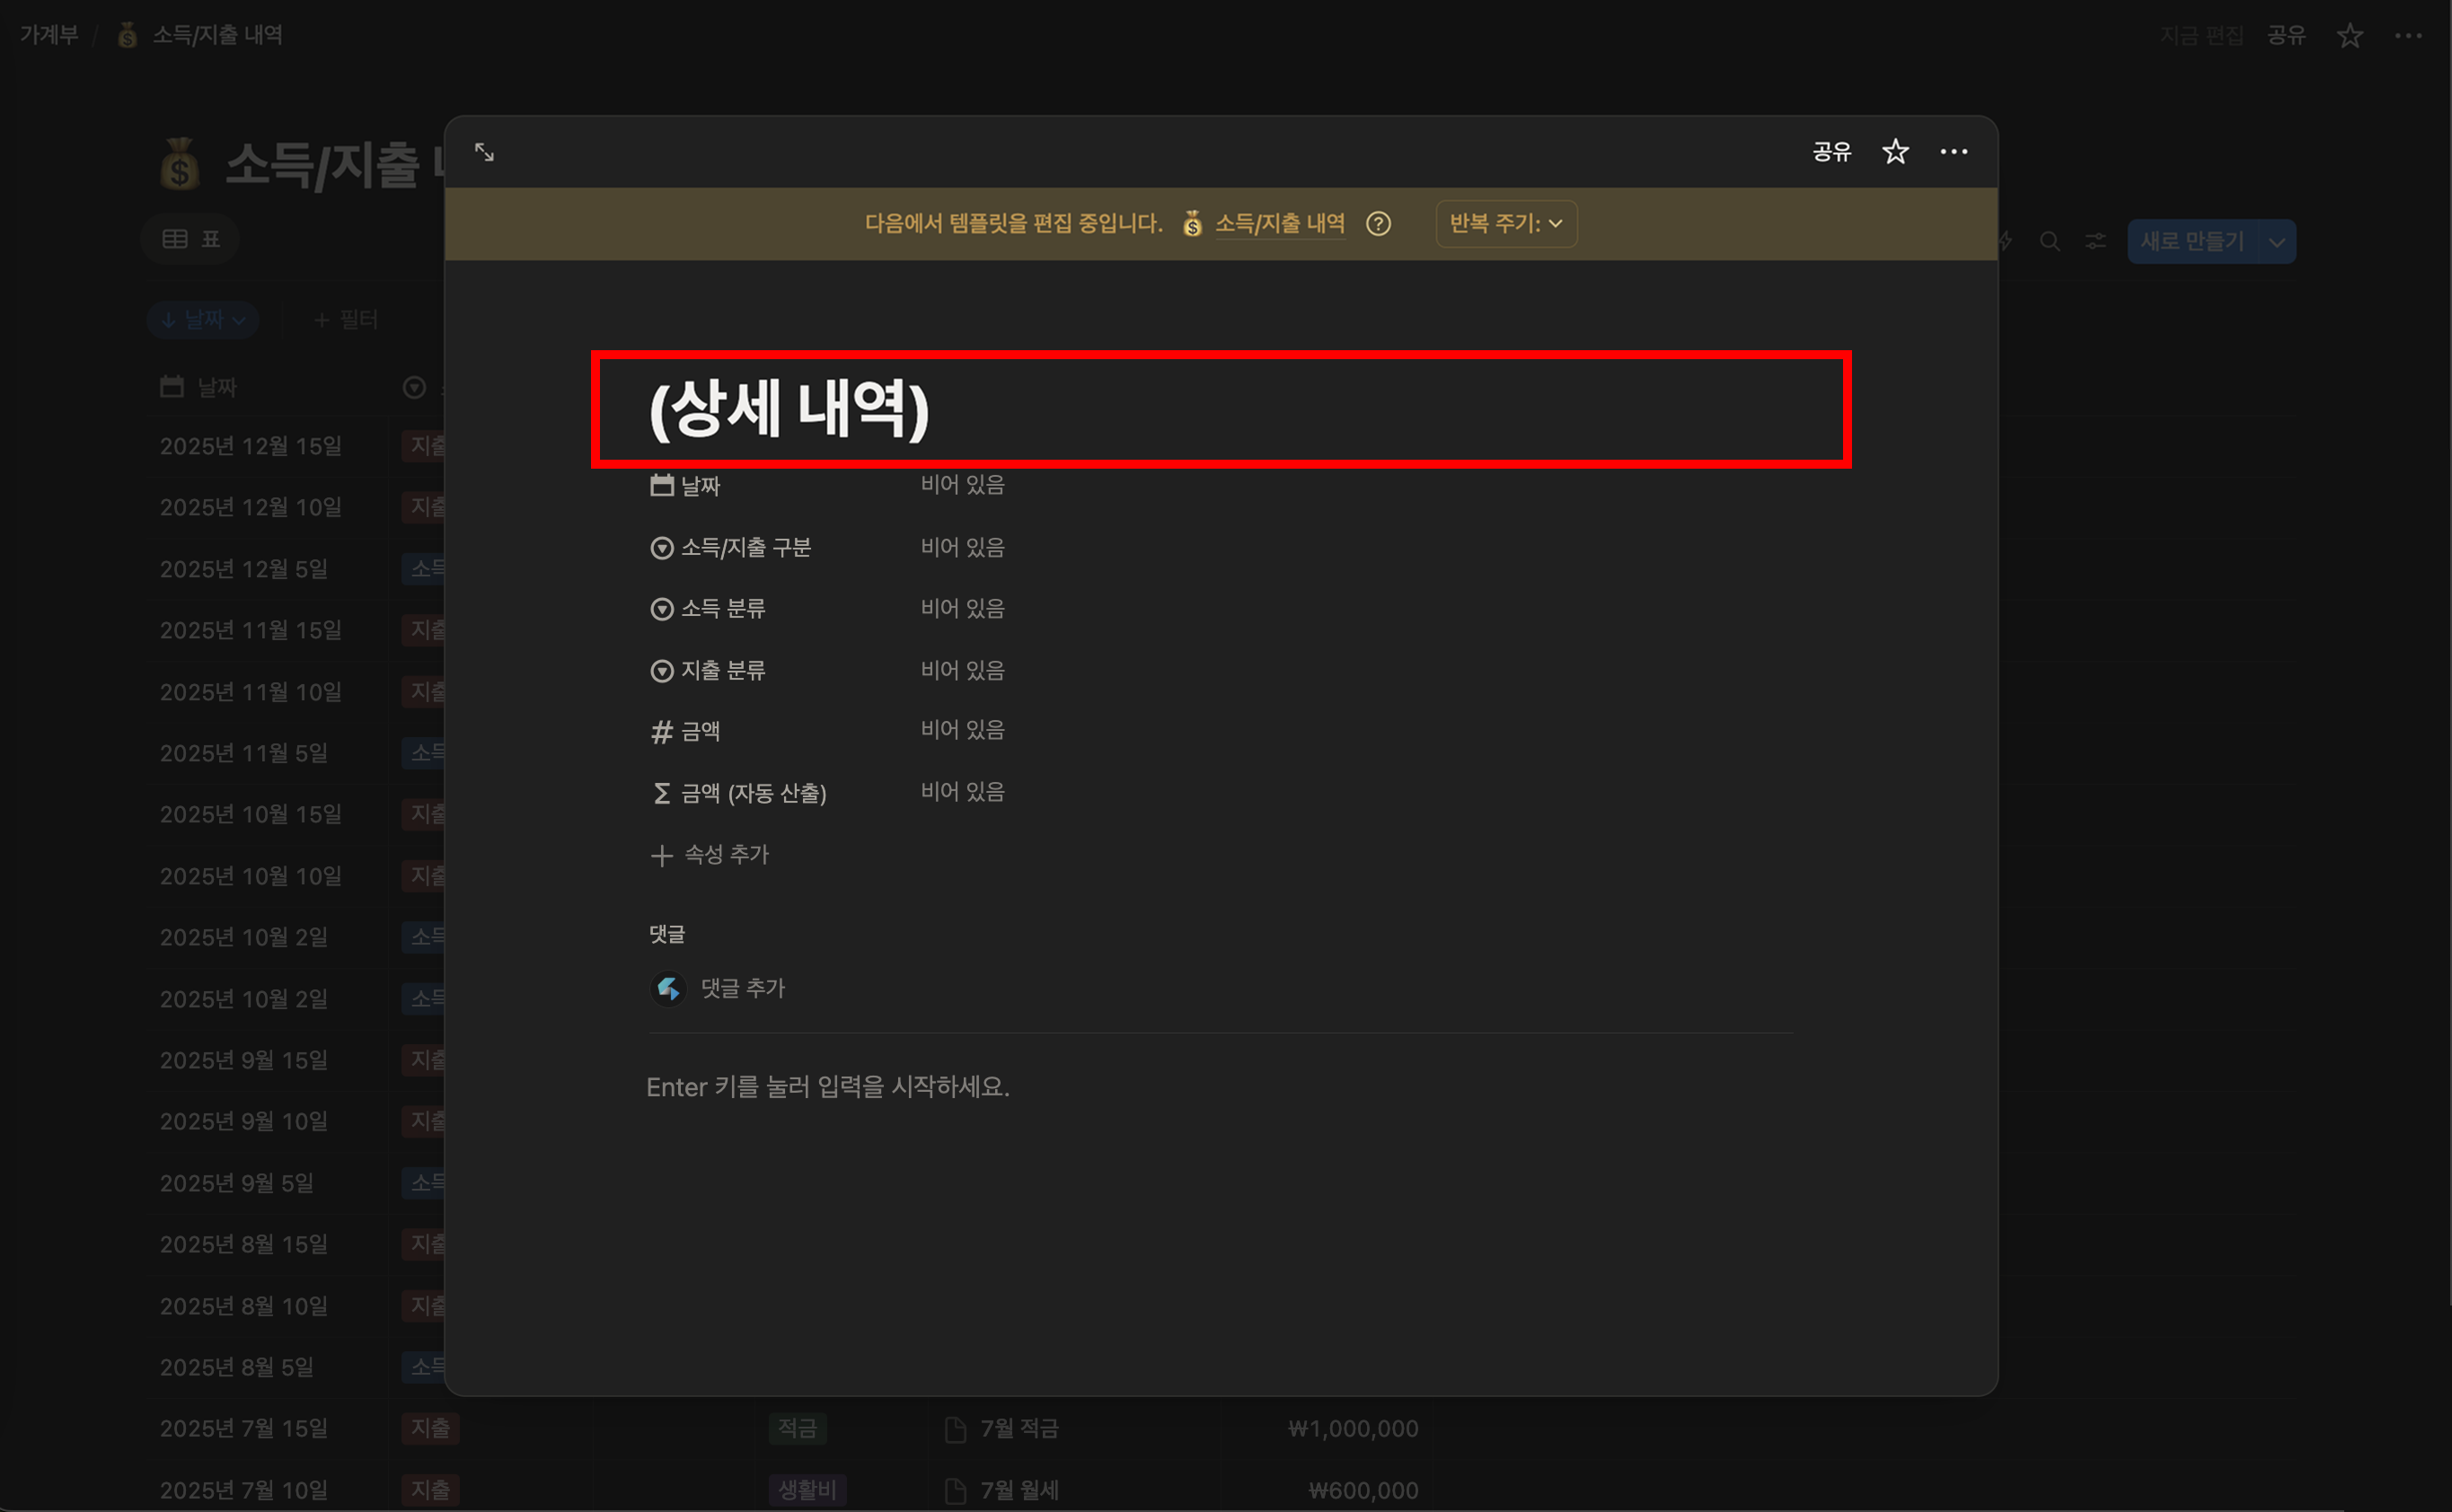Set empty value for 소득/지출 구분 property

963,548
